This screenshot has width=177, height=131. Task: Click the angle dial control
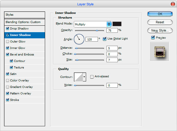point(79,39)
